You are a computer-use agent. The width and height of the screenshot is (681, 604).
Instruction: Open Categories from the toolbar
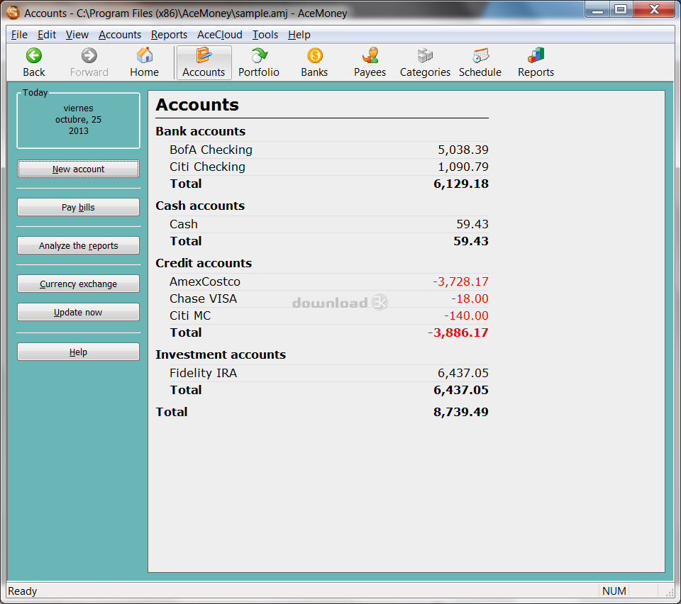pos(425,62)
